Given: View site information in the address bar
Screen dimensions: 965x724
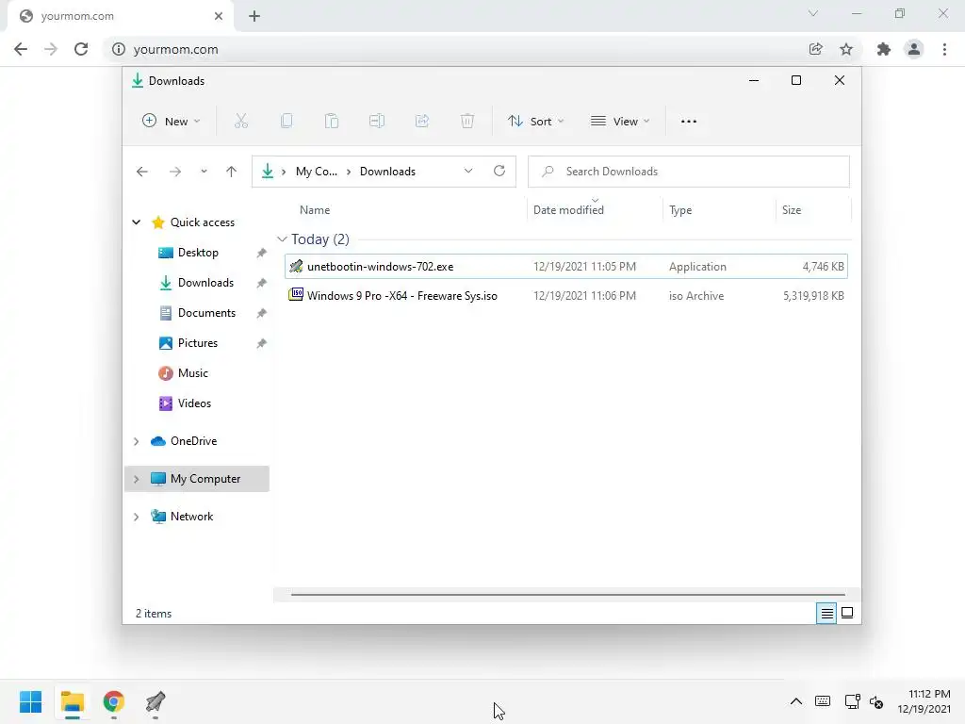Looking at the screenshot, I should coord(118,49).
